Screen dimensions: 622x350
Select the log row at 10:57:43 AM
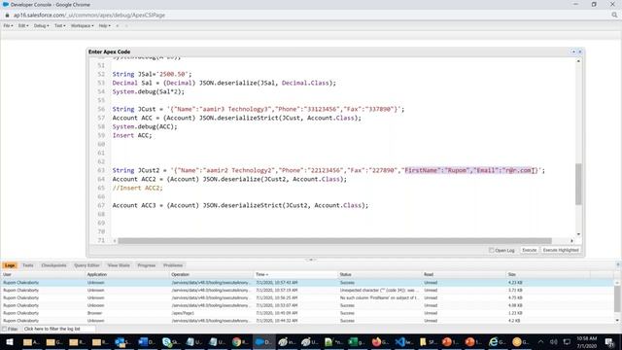pyautogui.click(x=307, y=283)
